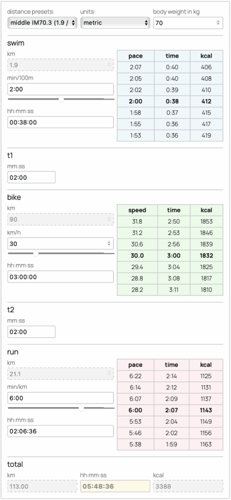The width and height of the screenshot is (231, 500).
Task: Click the body weight in kg field
Action: coord(188,22)
